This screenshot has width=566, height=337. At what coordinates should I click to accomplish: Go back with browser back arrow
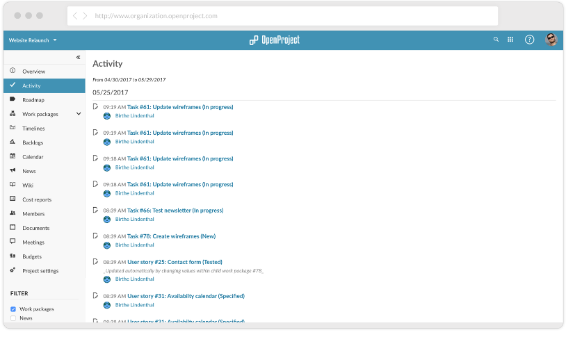[75, 16]
